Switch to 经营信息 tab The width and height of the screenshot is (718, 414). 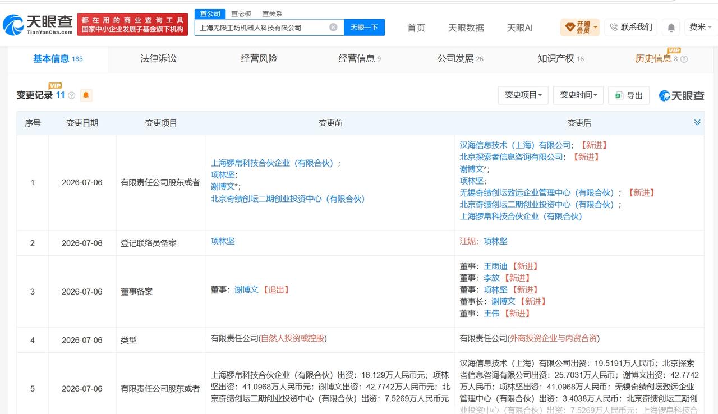[x=360, y=58]
